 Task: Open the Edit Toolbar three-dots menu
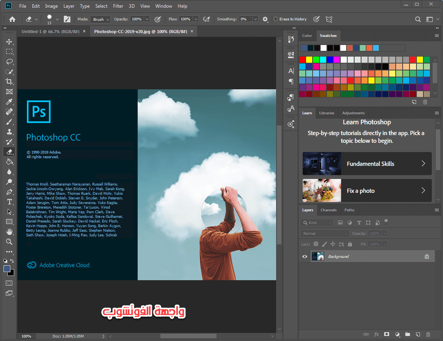click(9, 252)
